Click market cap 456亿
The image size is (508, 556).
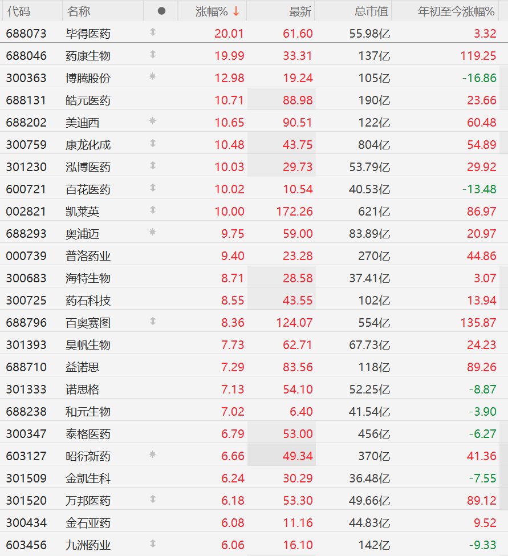coord(374,433)
